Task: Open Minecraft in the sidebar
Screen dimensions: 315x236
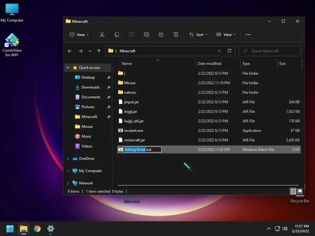Action: [x=89, y=117]
